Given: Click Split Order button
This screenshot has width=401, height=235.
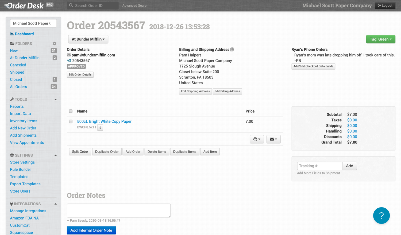Looking at the screenshot, I should click(80, 152).
